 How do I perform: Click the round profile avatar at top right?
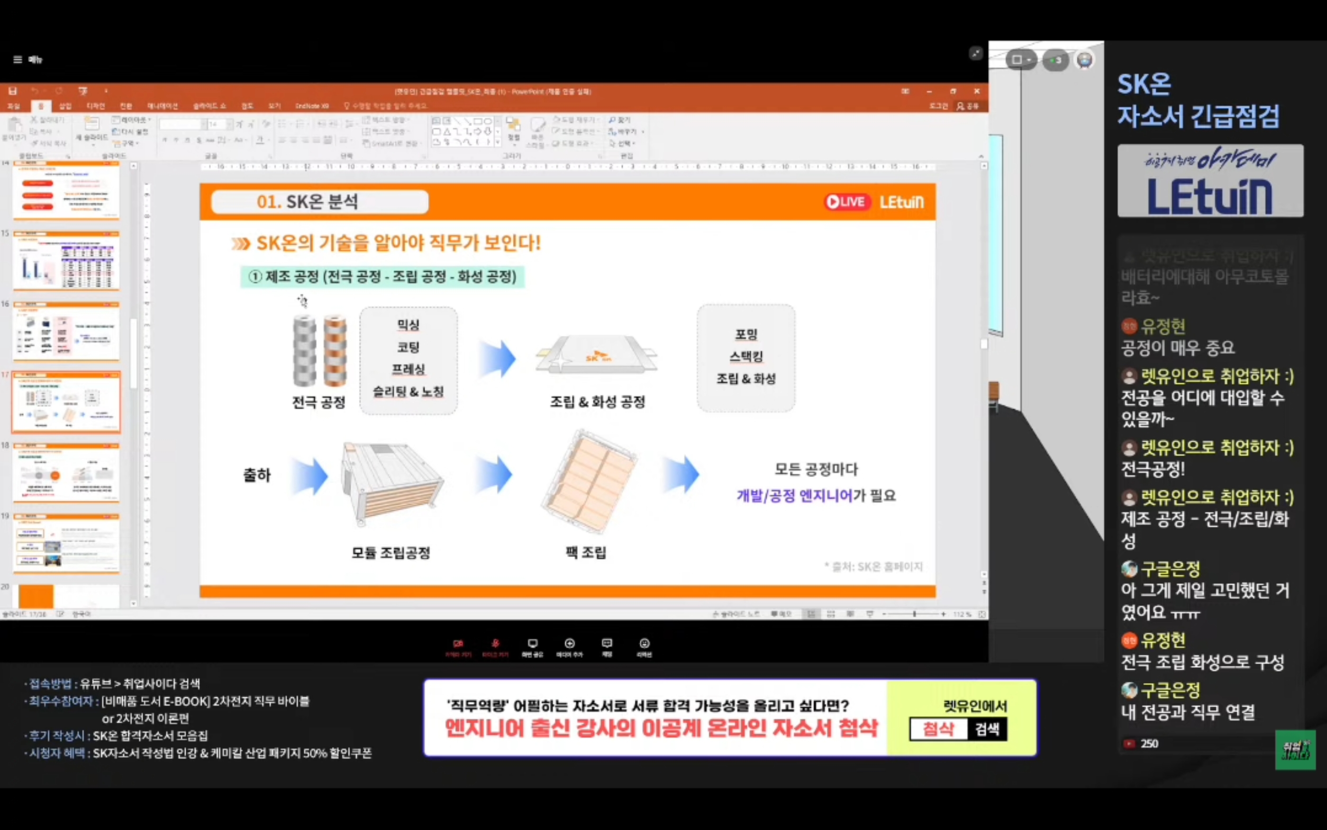pos(1084,60)
